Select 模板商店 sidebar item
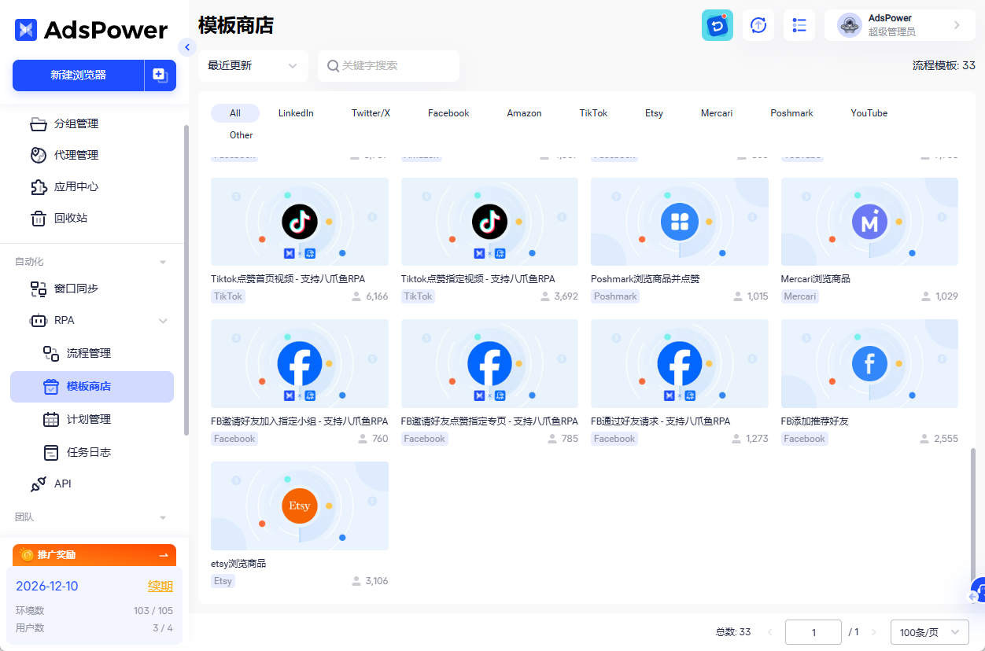 pyautogui.click(x=92, y=387)
